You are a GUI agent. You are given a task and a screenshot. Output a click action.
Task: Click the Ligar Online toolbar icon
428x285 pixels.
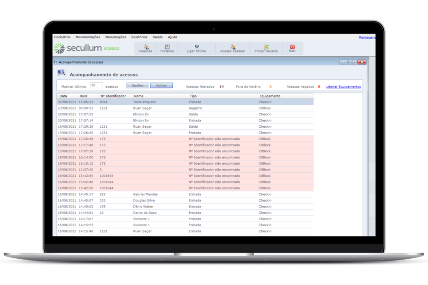196,49
